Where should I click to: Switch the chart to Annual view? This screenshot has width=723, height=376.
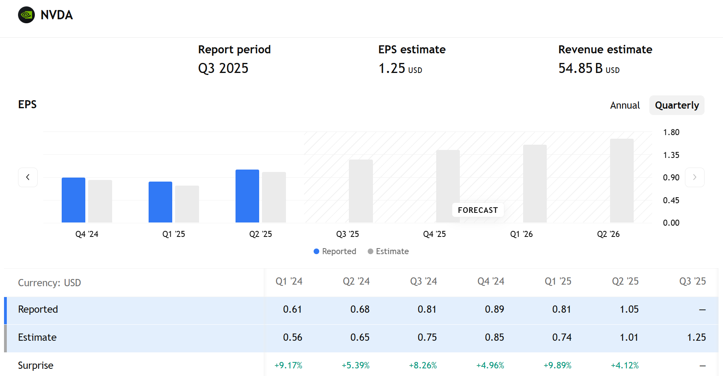[625, 105]
